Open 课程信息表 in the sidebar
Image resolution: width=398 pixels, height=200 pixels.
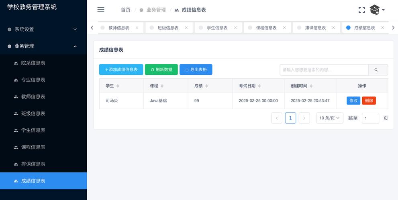(x=43, y=147)
